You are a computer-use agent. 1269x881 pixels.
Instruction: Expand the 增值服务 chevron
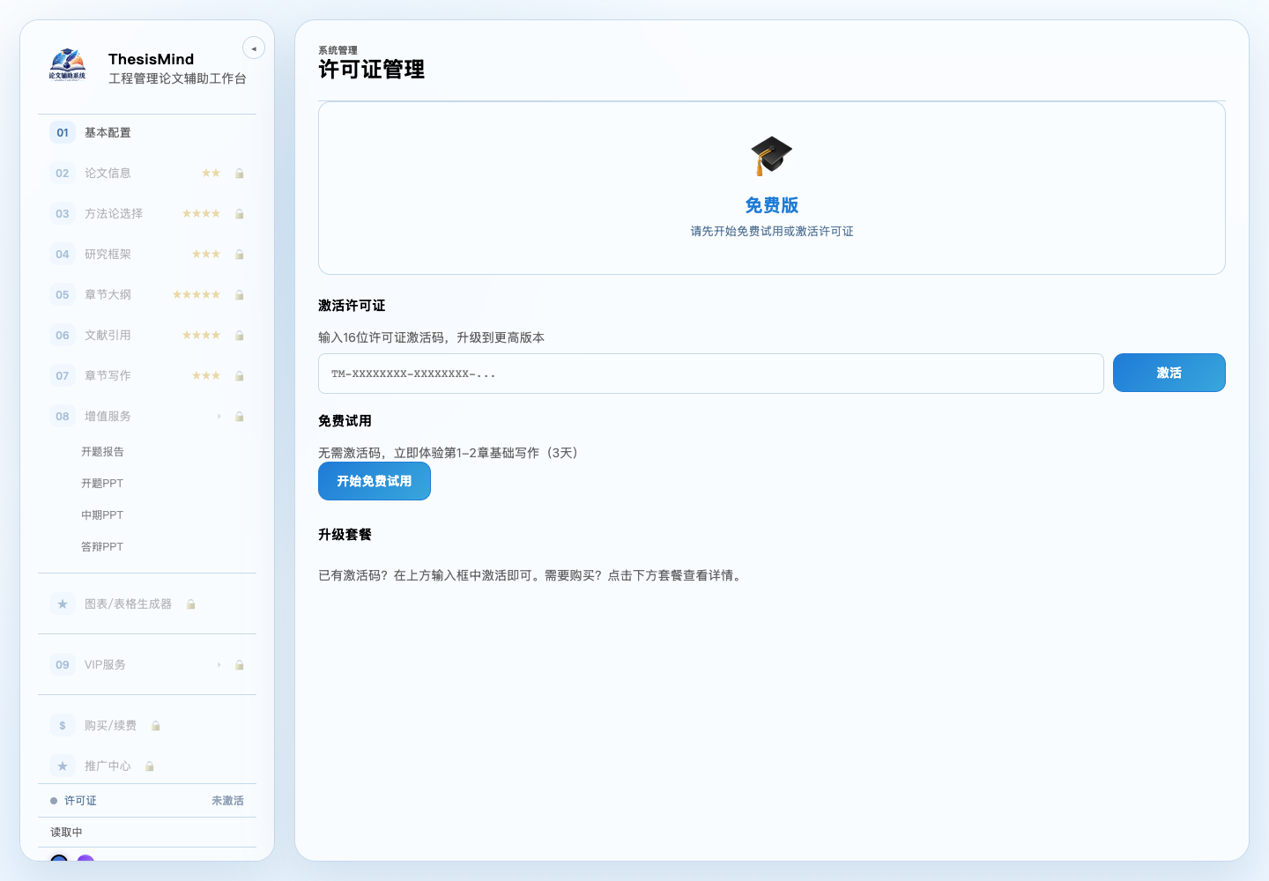tap(219, 417)
